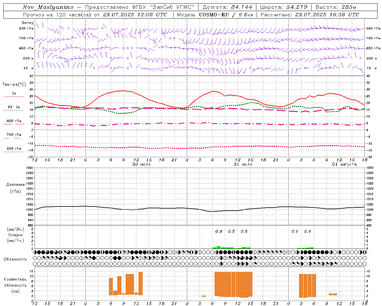Click "Прогноз на 120 часа(ов)" forecast label

pos(57,15)
